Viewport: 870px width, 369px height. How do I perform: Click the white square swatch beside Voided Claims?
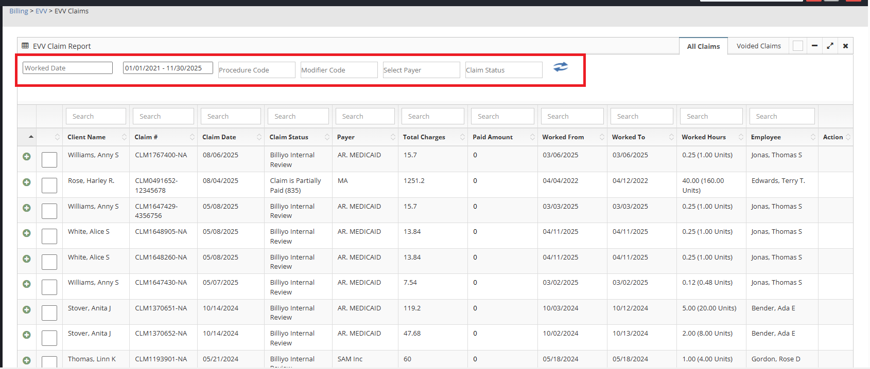pos(798,46)
